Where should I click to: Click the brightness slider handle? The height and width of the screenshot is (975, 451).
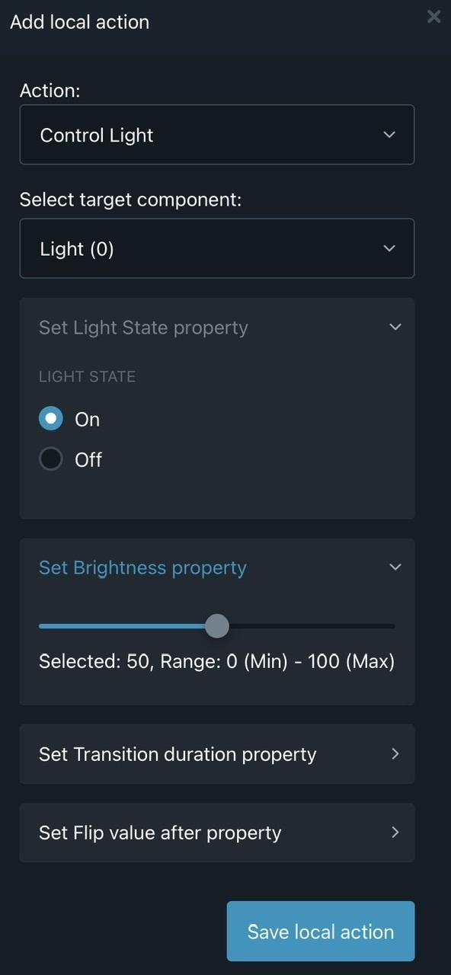(x=216, y=625)
